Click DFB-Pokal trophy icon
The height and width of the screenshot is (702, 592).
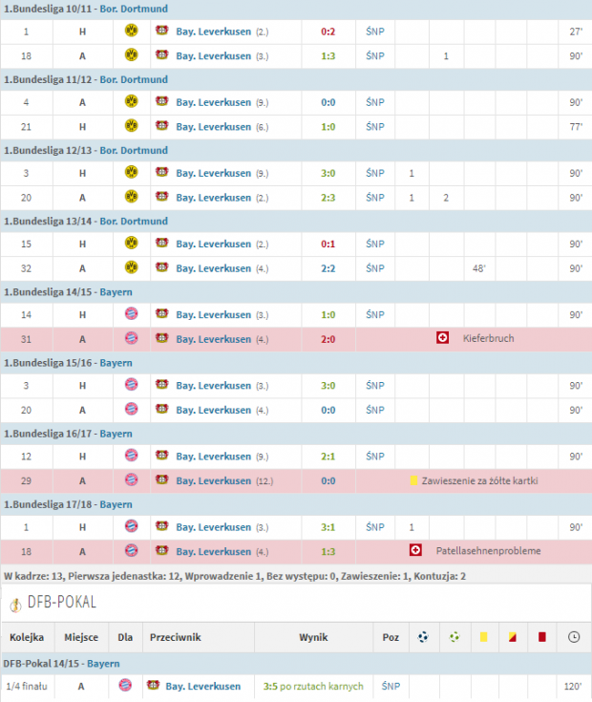click(15, 606)
